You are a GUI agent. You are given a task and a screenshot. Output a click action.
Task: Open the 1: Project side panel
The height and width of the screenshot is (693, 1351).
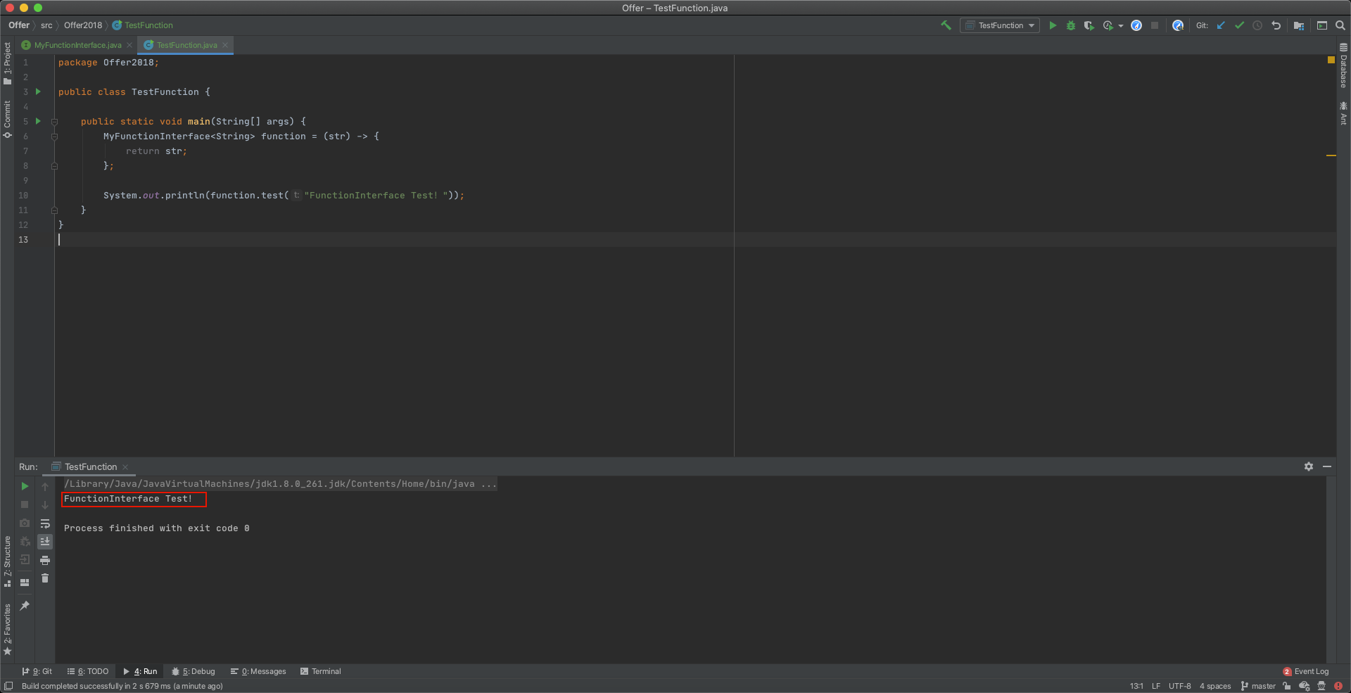click(7, 63)
